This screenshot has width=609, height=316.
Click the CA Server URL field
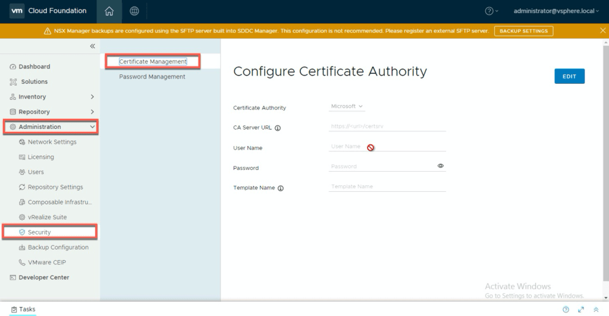(387, 127)
